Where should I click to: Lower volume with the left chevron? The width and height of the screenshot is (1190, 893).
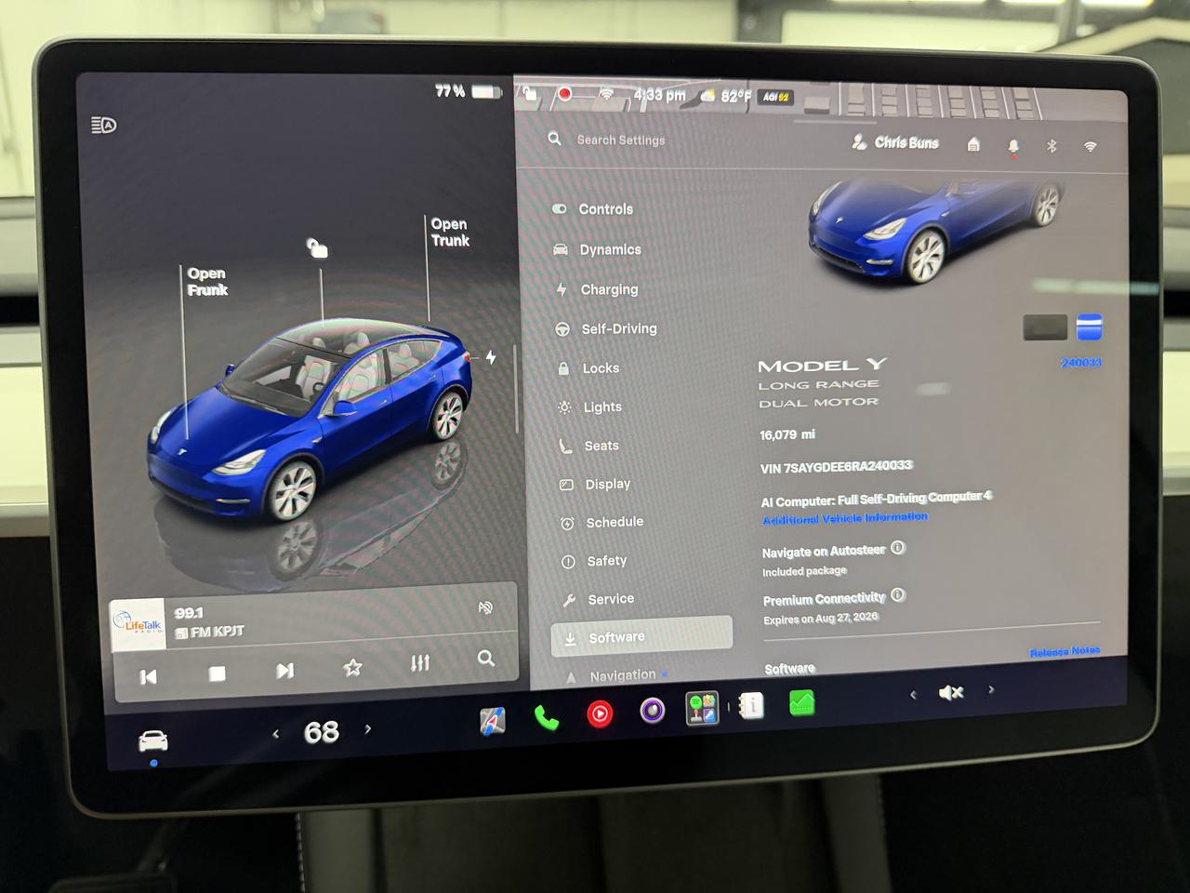pyautogui.click(x=913, y=695)
